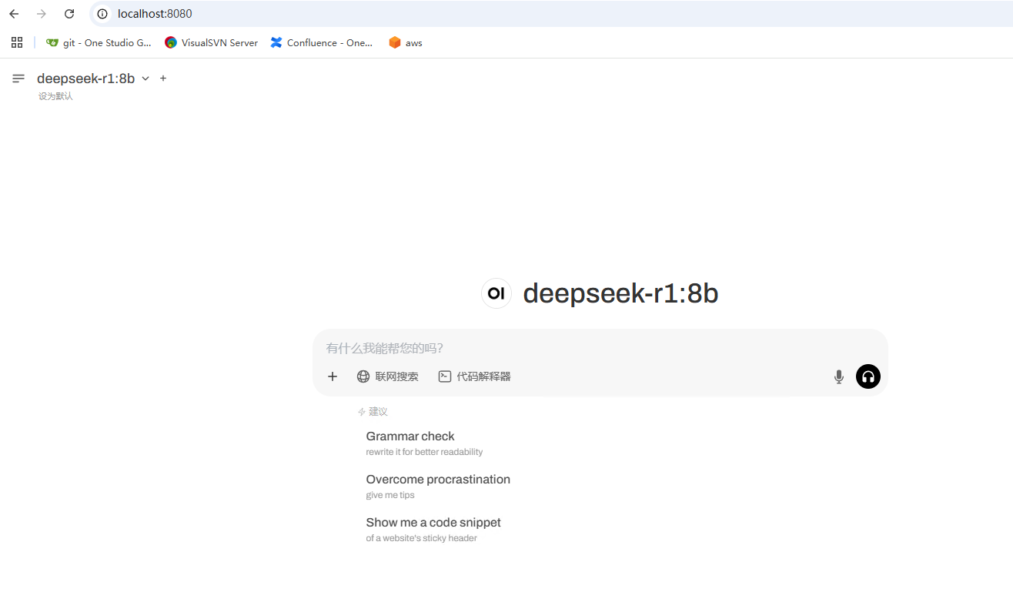The image size is (1013, 592).
Task: Click the deepseek-r1:8b name in top selector
Action: (86, 79)
